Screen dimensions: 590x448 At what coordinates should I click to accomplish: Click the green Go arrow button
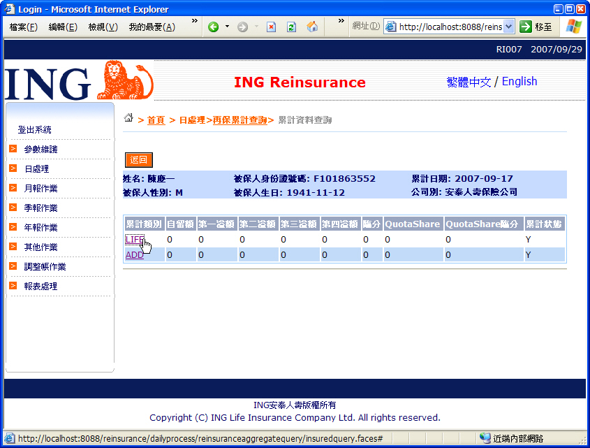pyautogui.click(x=525, y=27)
